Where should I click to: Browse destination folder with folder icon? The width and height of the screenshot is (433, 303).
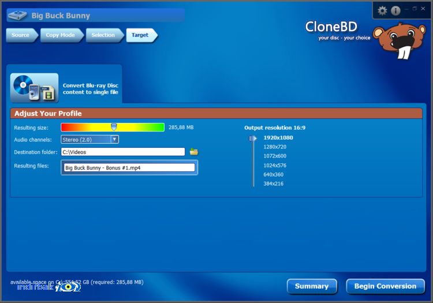pyautogui.click(x=194, y=151)
